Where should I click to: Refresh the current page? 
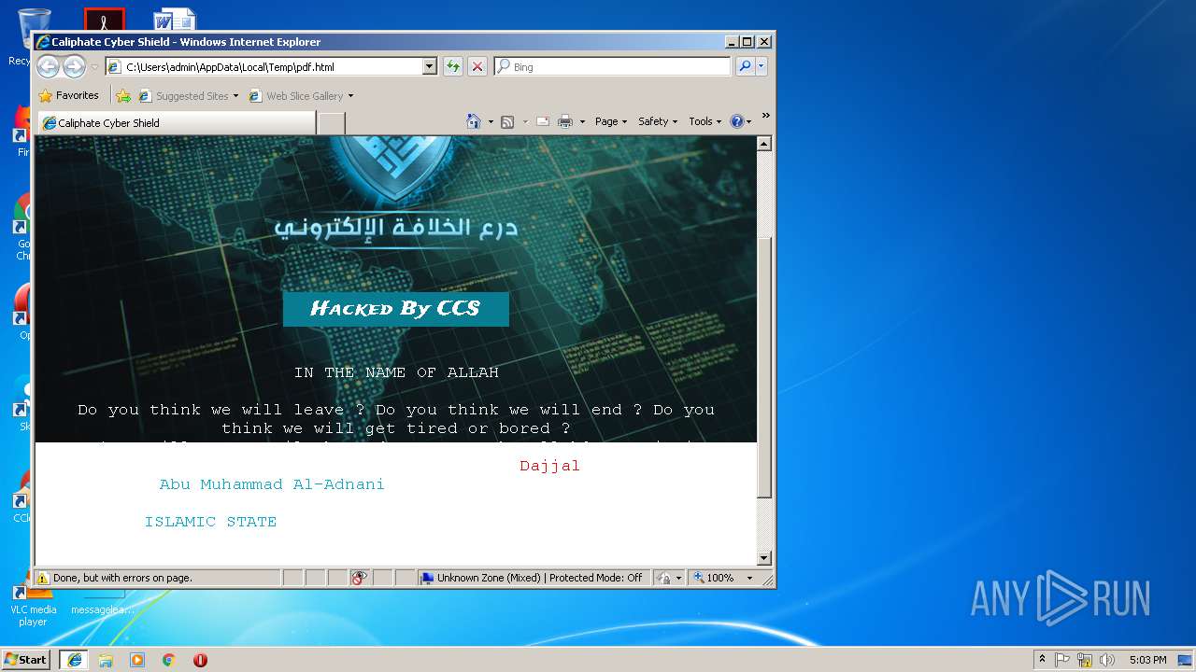453,66
